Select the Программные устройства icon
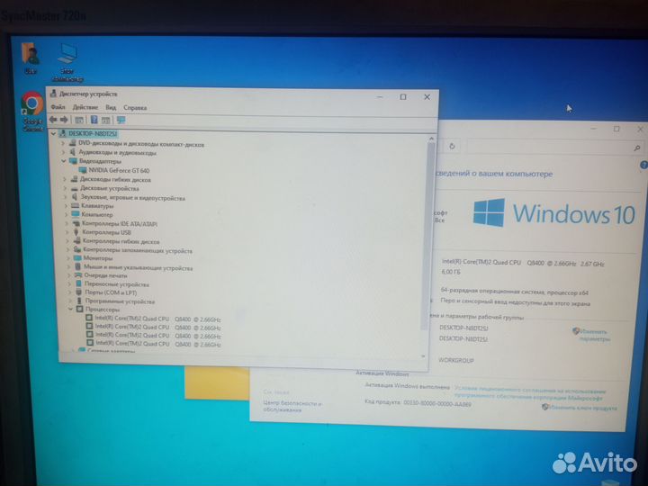Screen dimensions: 648x486 tap(79, 301)
